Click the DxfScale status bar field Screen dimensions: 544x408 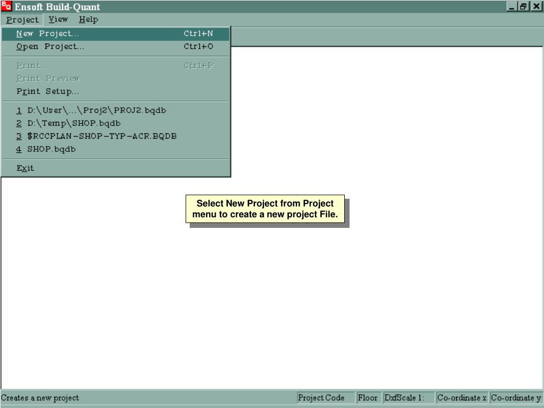point(409,397)
